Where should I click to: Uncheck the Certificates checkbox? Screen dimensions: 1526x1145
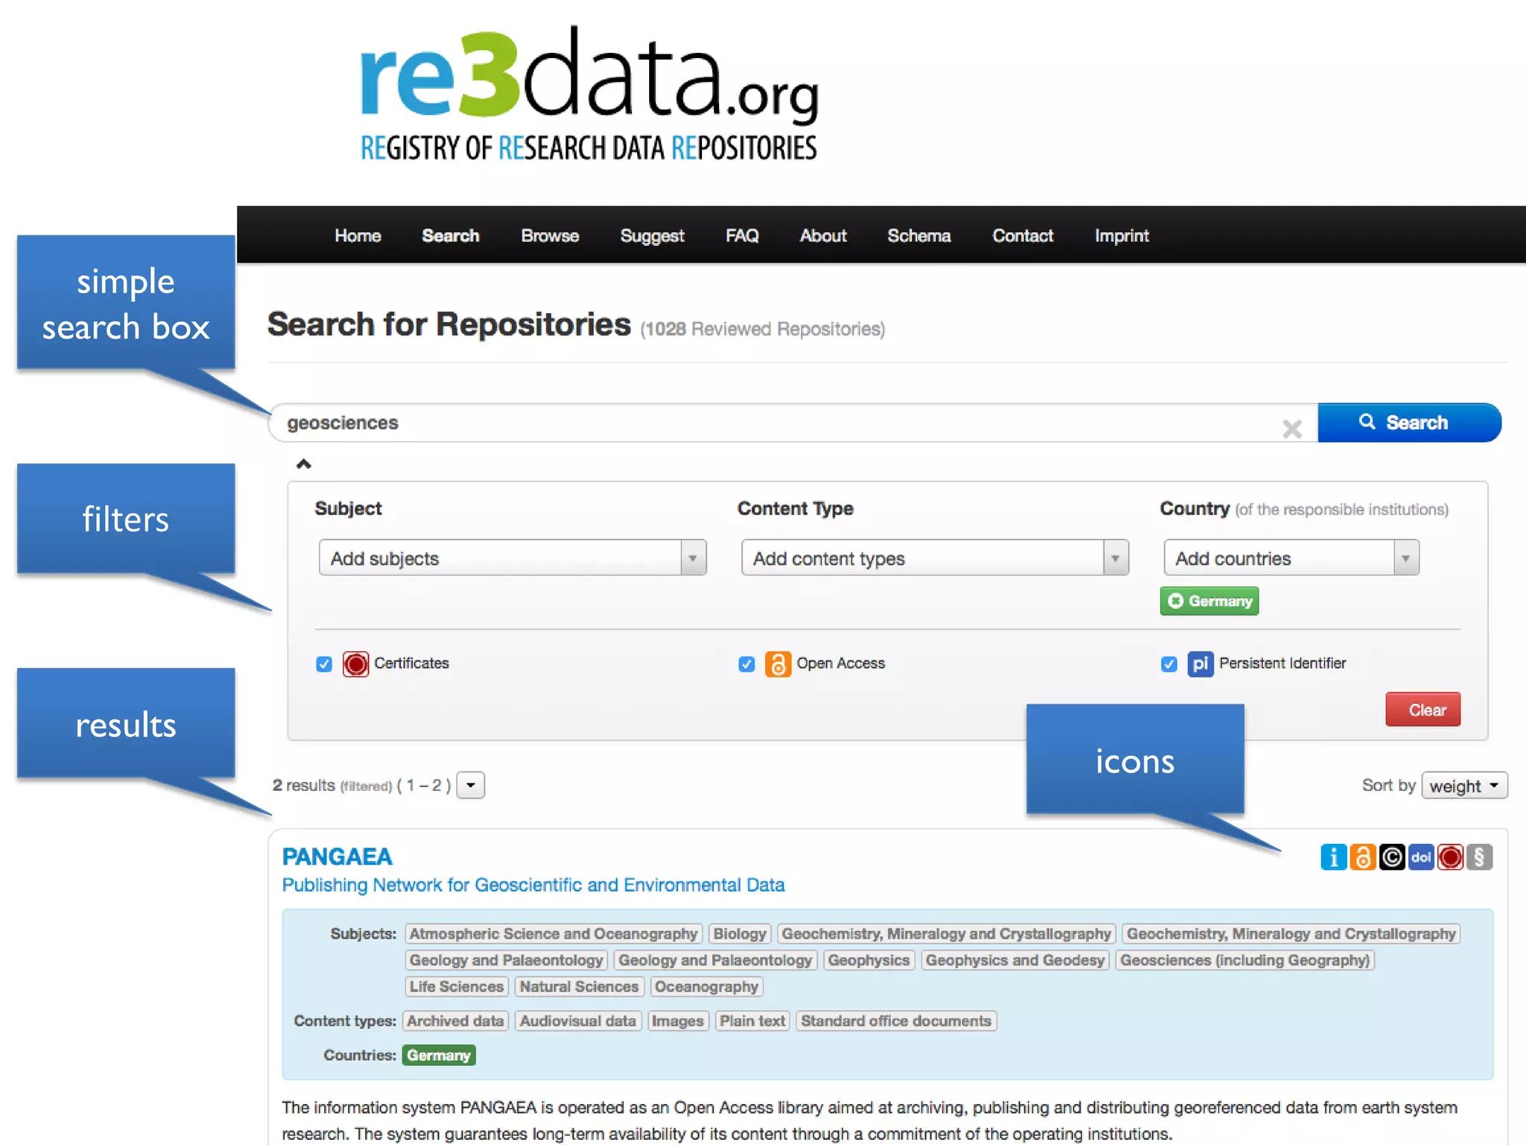pos(324,663)
